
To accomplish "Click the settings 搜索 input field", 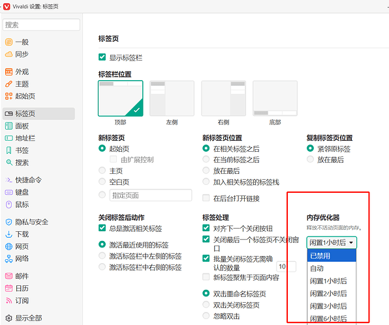I will point(41,25).
